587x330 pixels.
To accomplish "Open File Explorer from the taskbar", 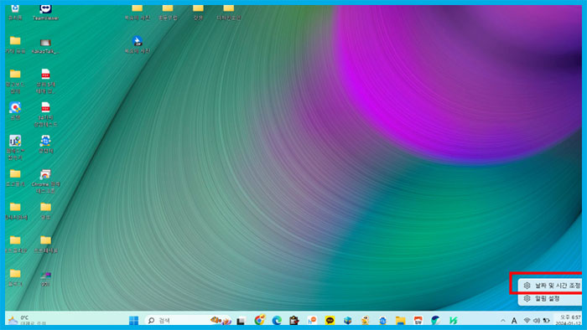I will click(401, 320).
